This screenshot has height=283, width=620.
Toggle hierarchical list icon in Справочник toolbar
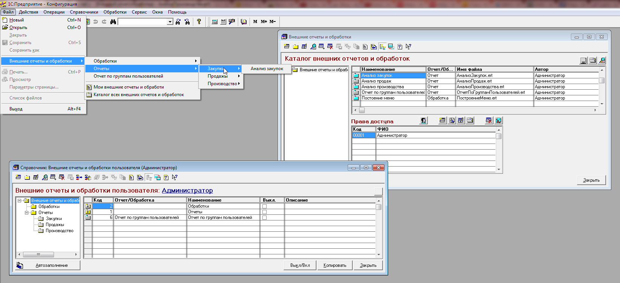pos(149,177)
